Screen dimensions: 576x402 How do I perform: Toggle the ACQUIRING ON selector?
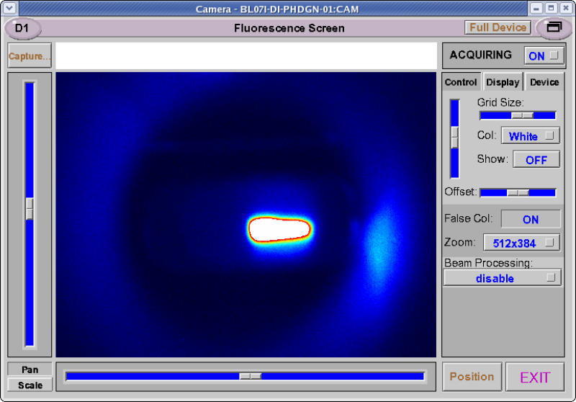(x=544, y=56)
